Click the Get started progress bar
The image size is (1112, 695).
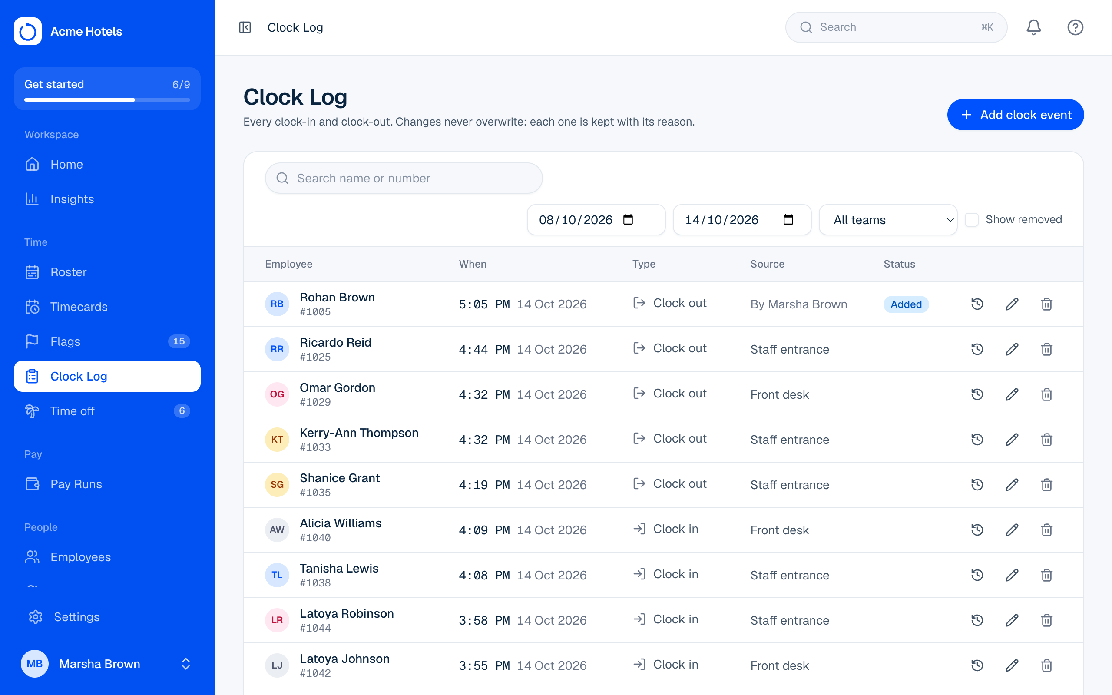(107, 100)
